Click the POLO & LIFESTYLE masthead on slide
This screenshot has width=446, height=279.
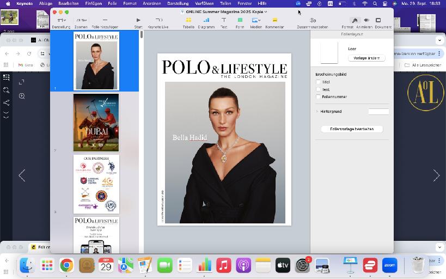(224, 68)
